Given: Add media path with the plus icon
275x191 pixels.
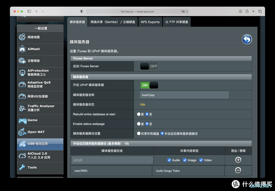Looking at the screenshot, I should (238, 160).
